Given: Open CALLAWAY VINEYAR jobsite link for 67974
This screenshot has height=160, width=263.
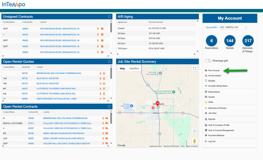Looking at the screenshot, I should pos(67,123).
